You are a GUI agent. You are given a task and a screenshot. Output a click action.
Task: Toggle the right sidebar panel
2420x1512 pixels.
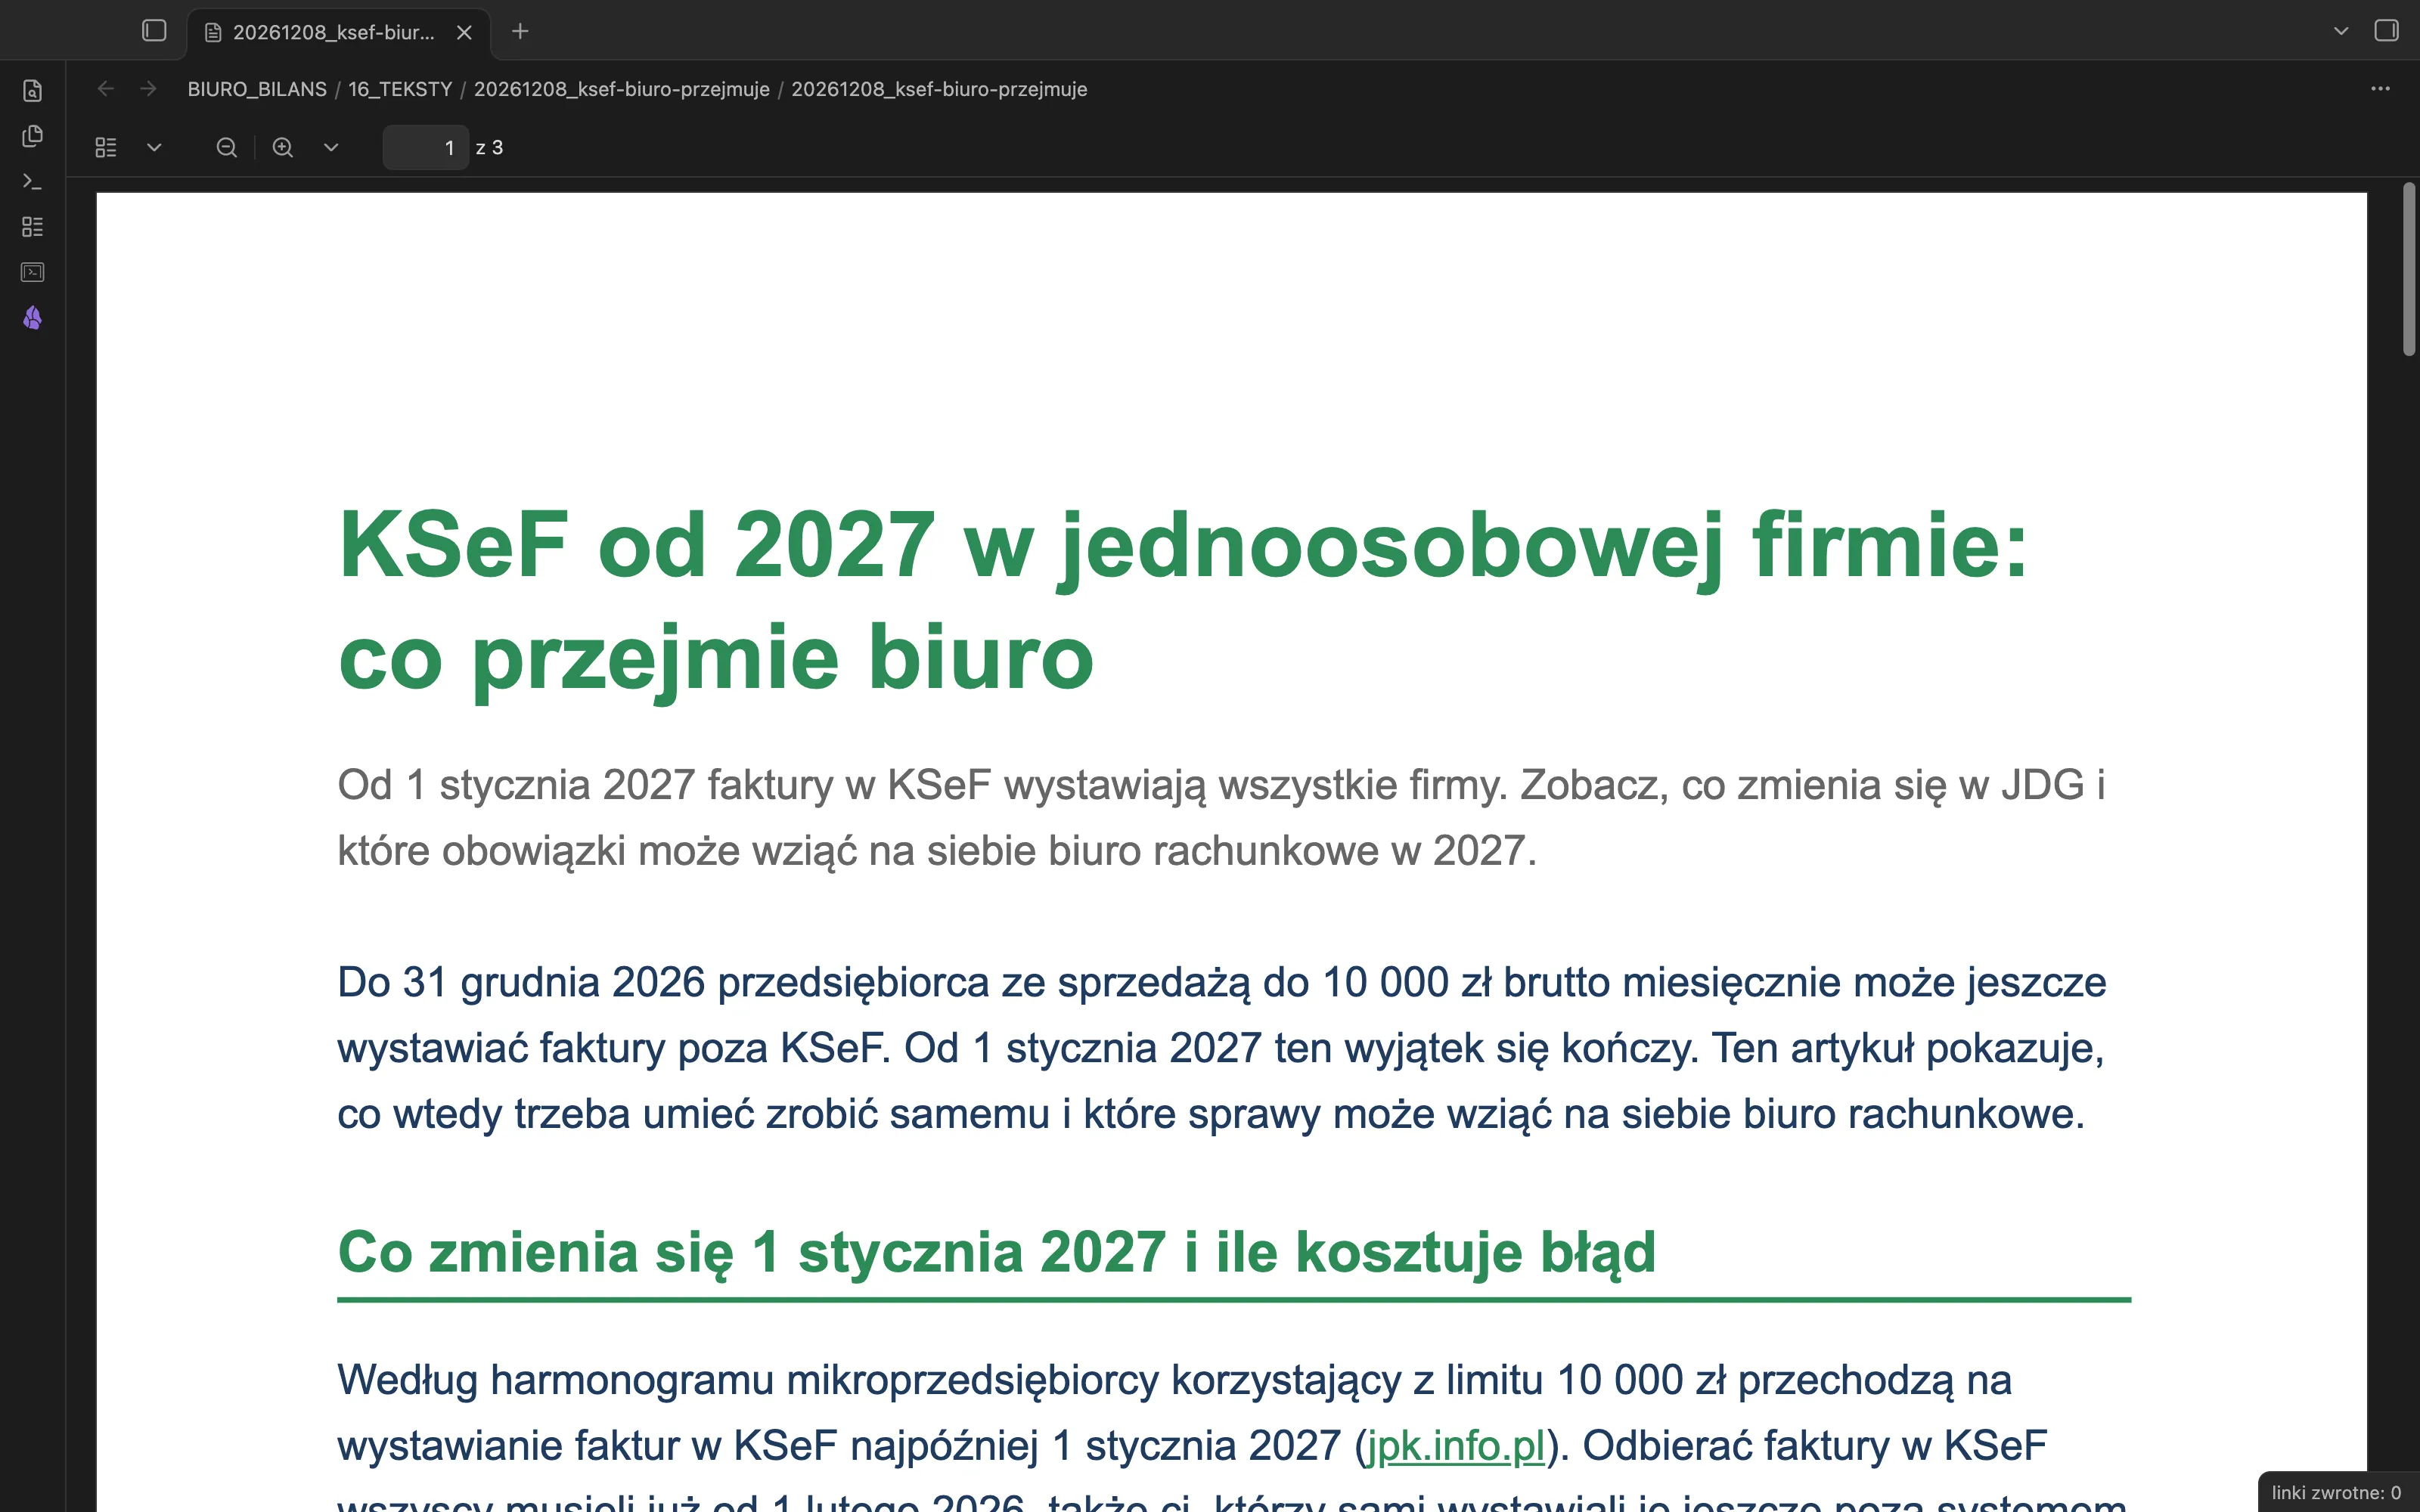pyautogui.click(x=2386, y=31)
